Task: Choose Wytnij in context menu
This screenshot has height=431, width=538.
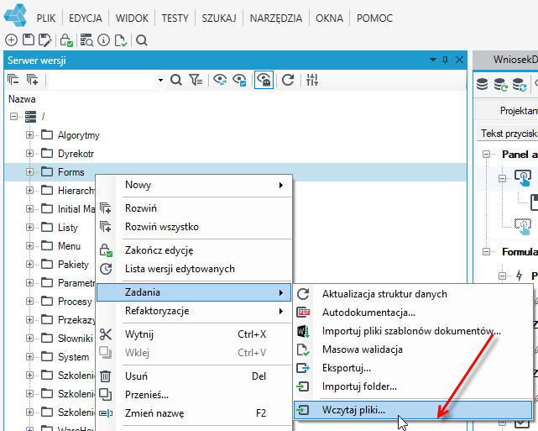Action: click(x=194, y=334)
